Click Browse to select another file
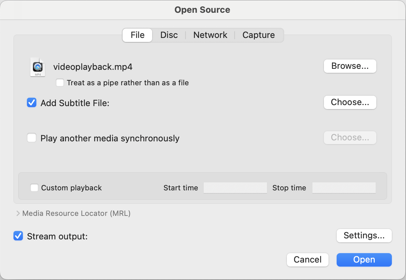The height and width of the screenshot is (280, 406). [x=350, y=66]
